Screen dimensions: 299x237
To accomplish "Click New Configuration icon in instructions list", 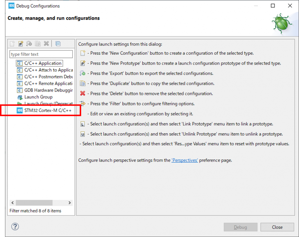I will point(83,53).
